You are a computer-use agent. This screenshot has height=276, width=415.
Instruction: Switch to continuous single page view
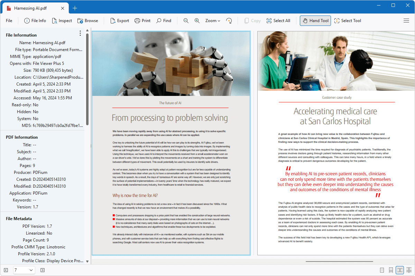[x=391, y=270]
